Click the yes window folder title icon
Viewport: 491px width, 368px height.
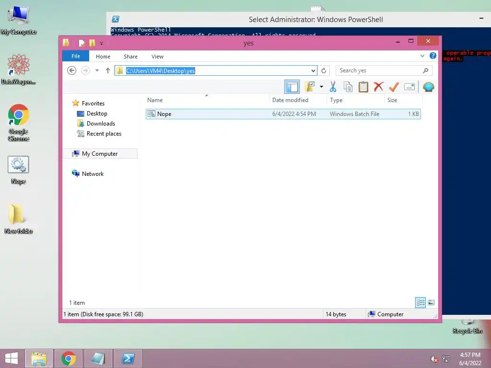(66, 43)
